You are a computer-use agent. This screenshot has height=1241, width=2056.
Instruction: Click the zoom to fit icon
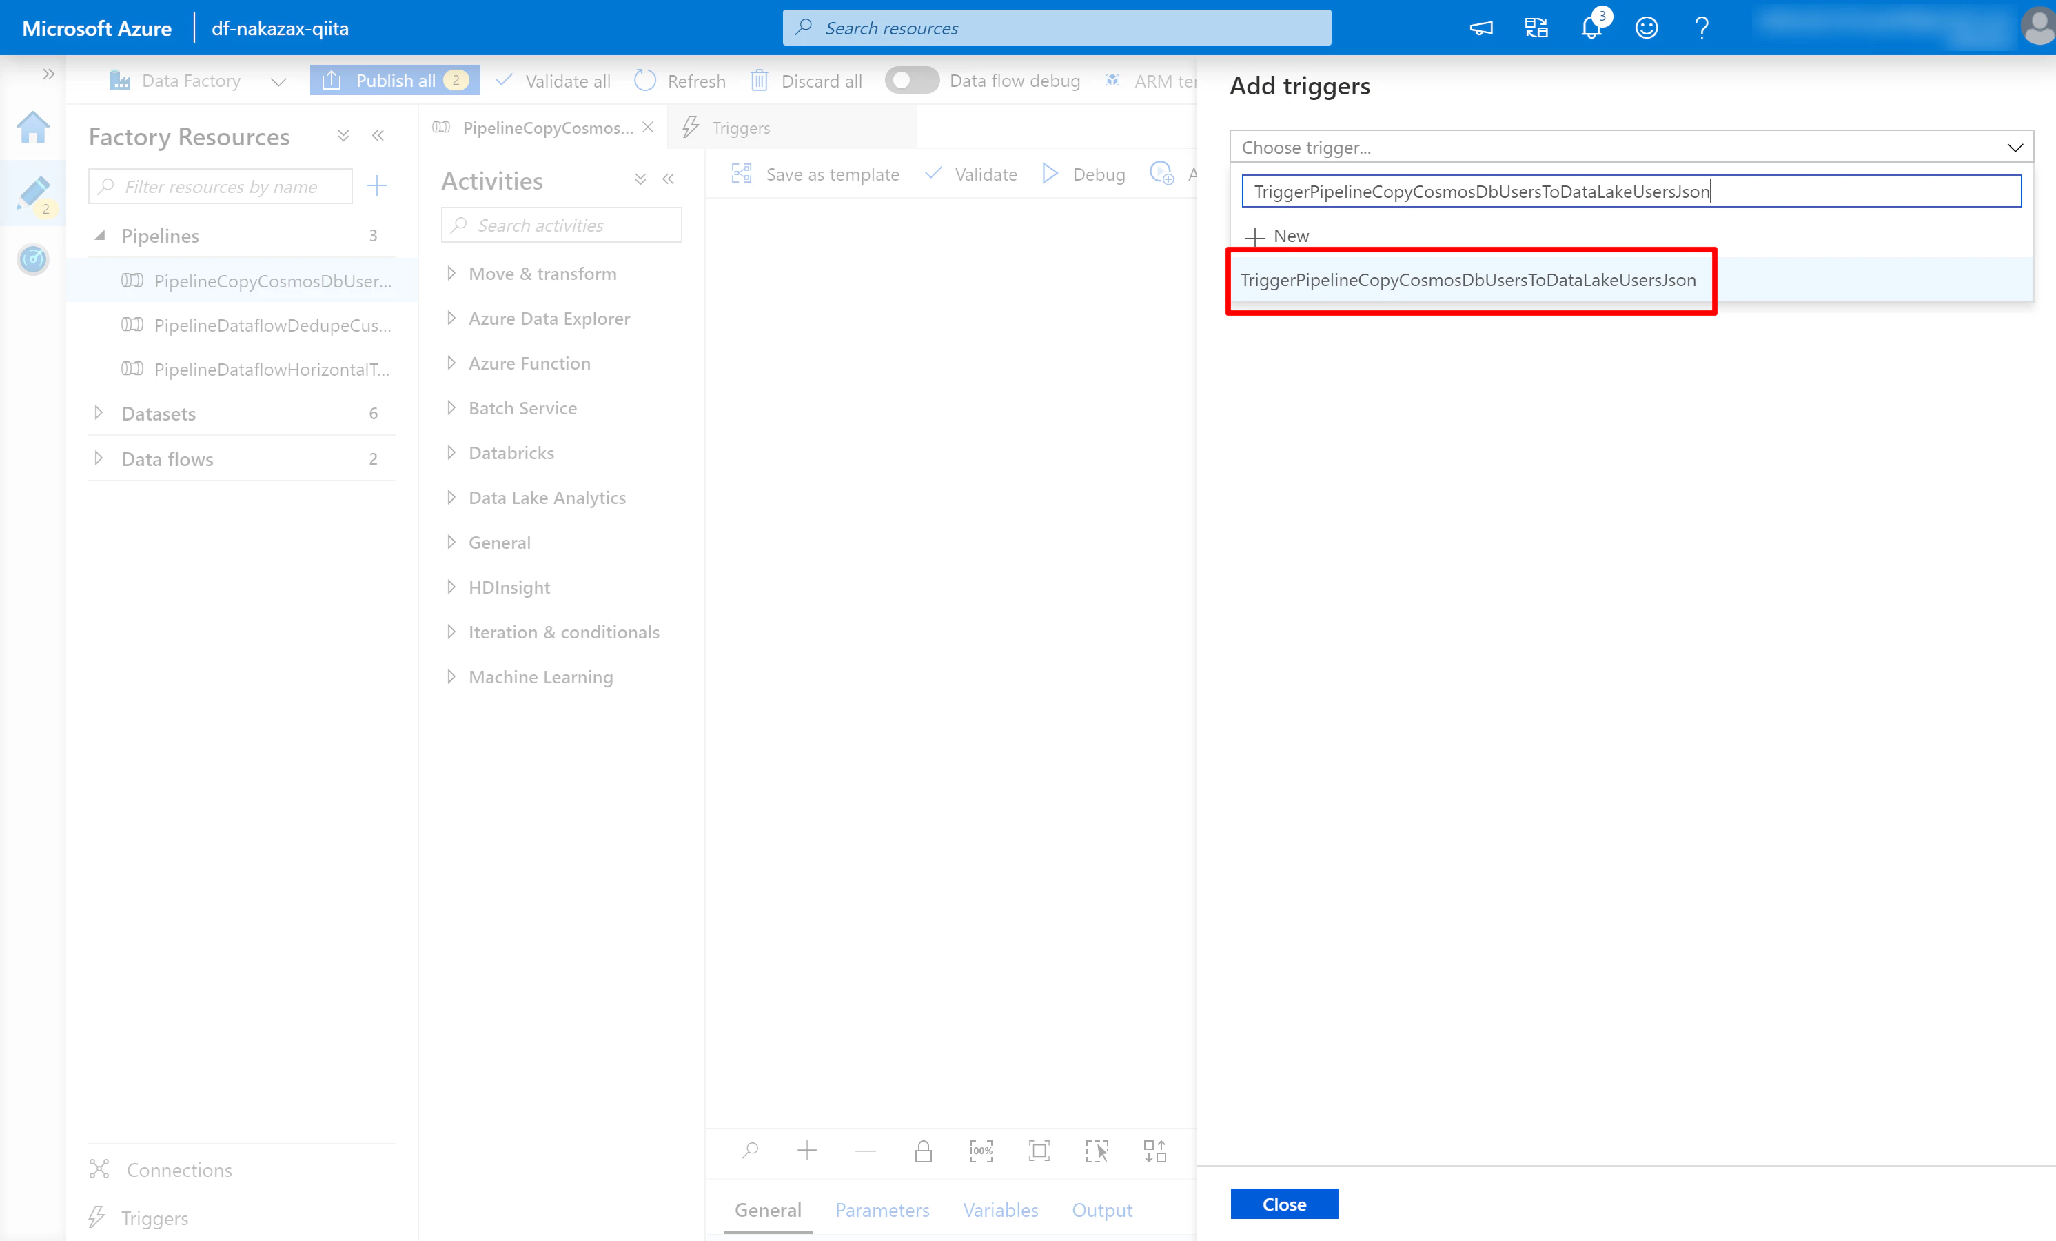tap(1039, 1151)
